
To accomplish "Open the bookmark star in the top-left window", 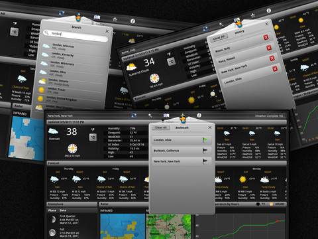I will tap(115, 19).
